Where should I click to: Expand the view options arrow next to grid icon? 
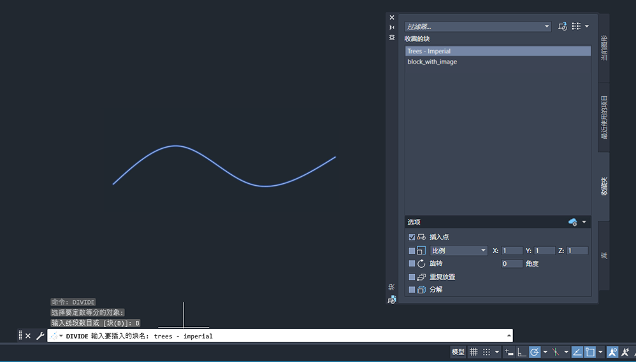(x=586, y=26)
